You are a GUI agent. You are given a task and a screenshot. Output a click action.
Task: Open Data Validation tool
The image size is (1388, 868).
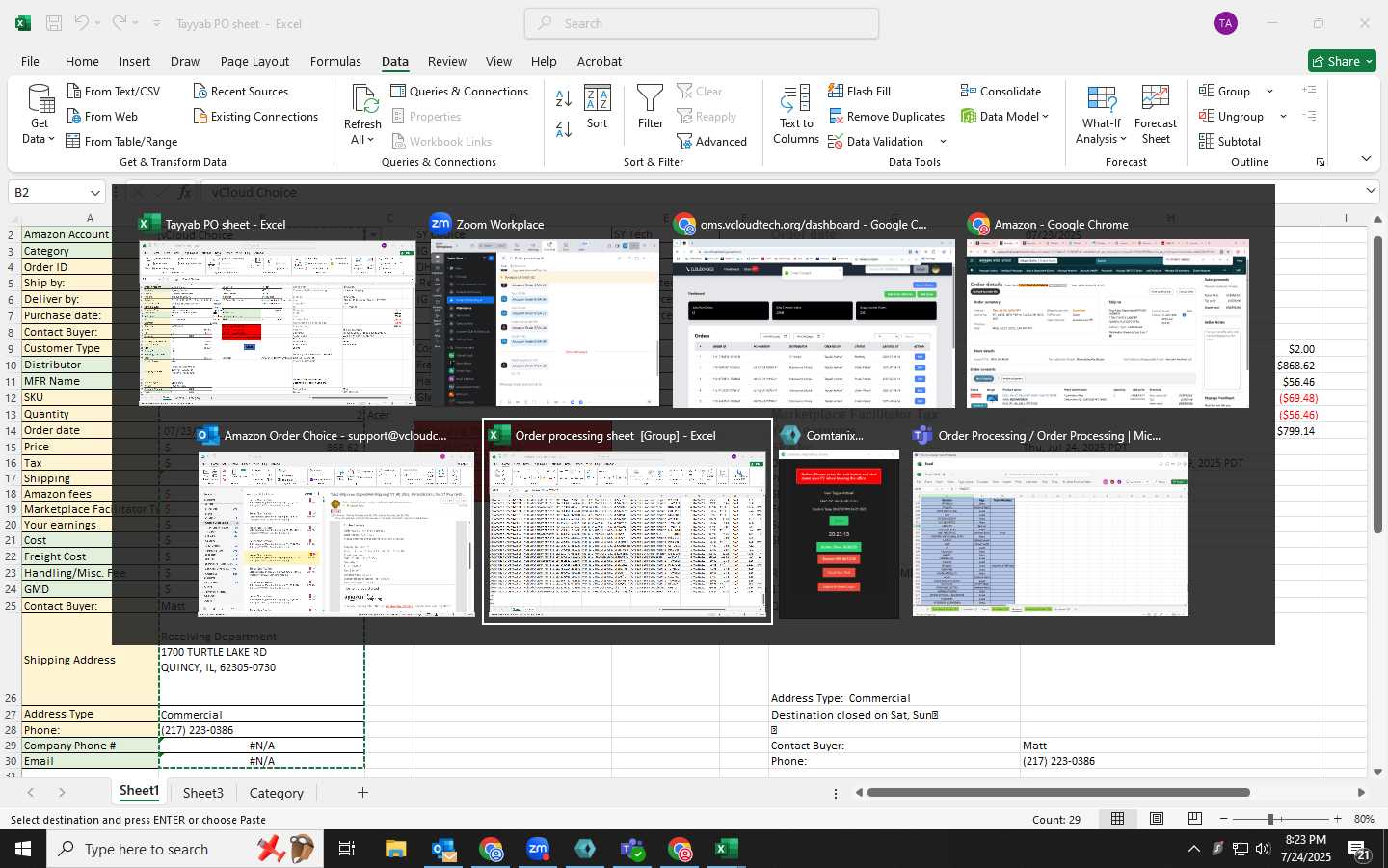pos(876,142)
